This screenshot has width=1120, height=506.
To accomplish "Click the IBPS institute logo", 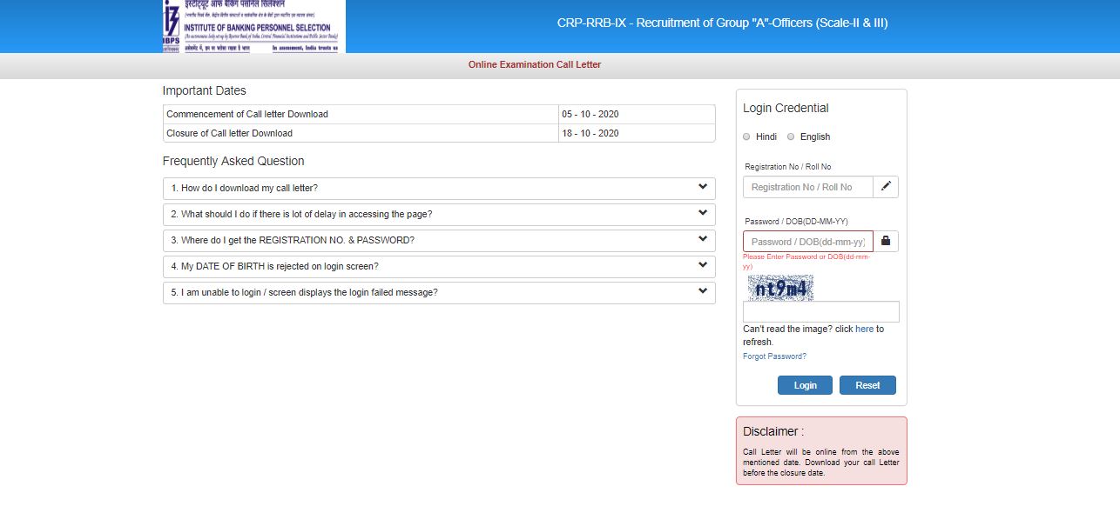I will [x=252, y=27].
